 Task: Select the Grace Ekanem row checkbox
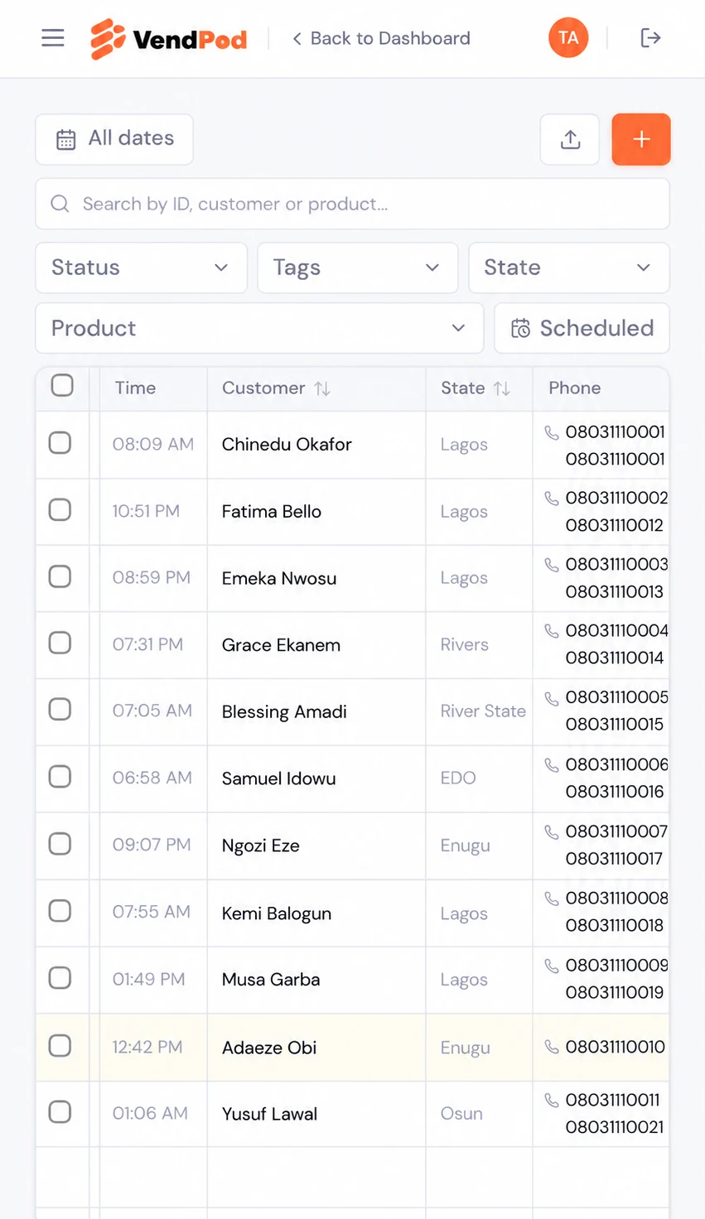60,643
